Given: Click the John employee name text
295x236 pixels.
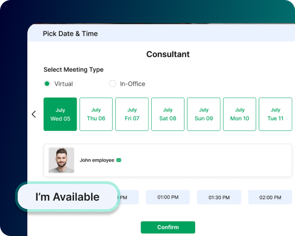Looking at the screenshot, I should pyautogui.click(x=97, y=160).
